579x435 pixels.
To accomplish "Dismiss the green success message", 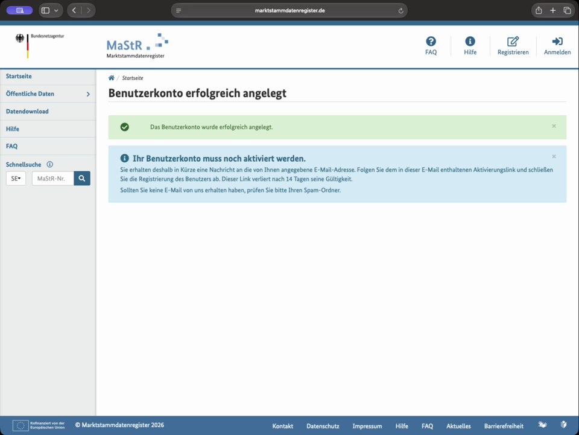I will (x=554, y=126).
